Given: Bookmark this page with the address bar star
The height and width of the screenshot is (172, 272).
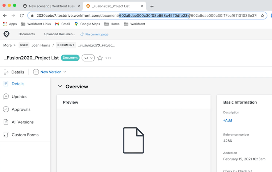Looking at the screenshot, I should pos(262,16).
